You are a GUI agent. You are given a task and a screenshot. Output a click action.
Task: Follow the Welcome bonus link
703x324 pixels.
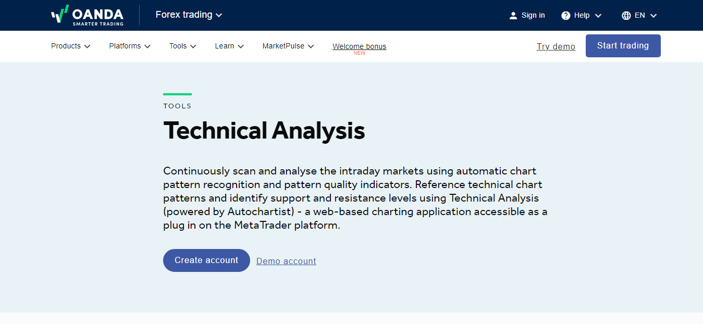pyautogui.click(x=360, y=46)
